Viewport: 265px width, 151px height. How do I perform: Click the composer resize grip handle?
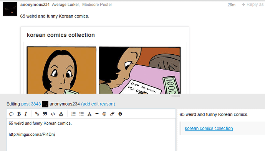(x=176, y=96)
